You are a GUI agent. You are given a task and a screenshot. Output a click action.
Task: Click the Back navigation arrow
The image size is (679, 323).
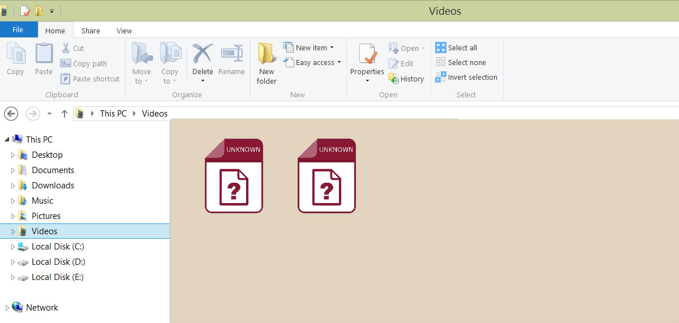tap(11, 114)
